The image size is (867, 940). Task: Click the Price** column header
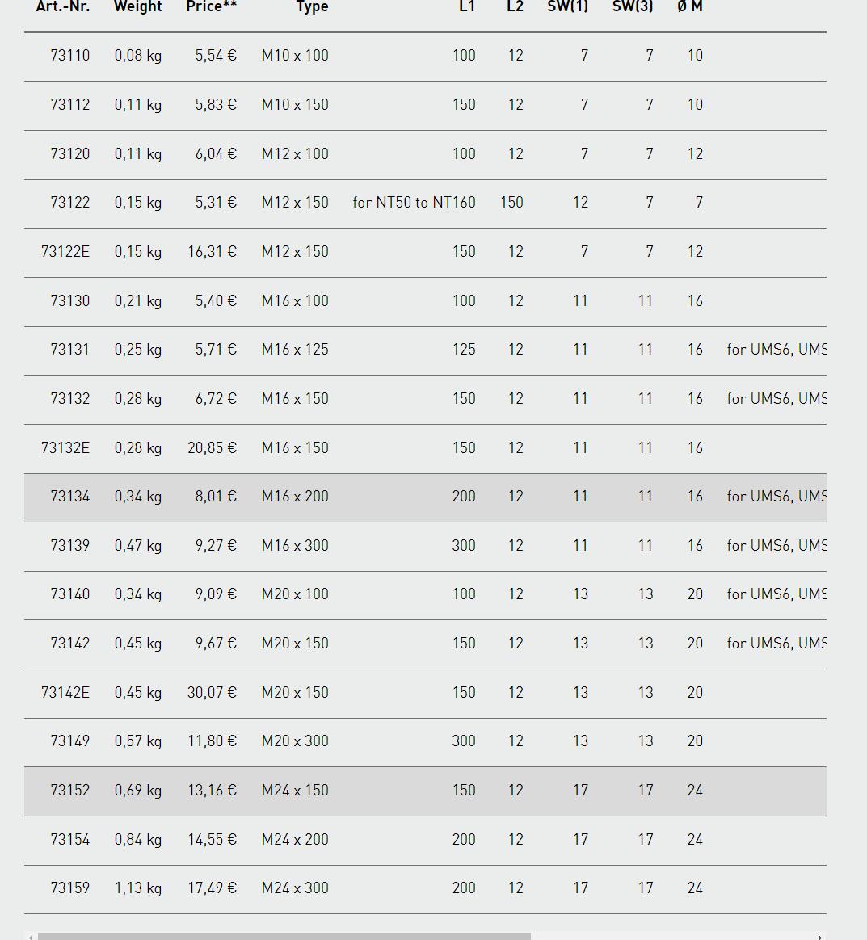pos(211,6)
